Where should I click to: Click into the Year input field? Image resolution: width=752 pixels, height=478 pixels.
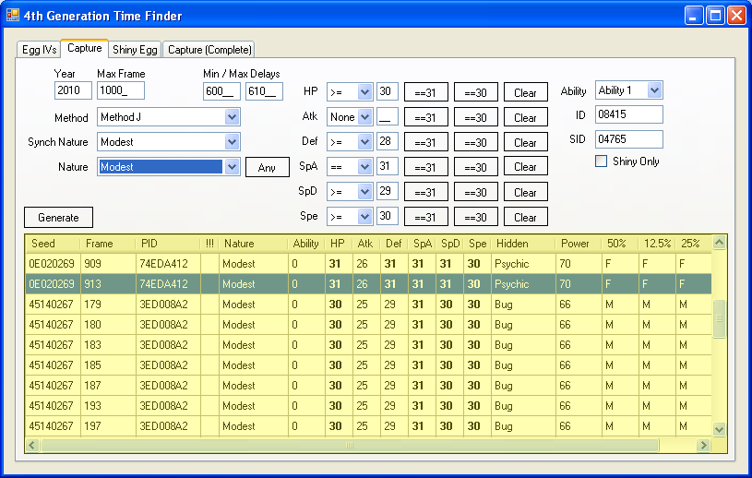[73, 90]
